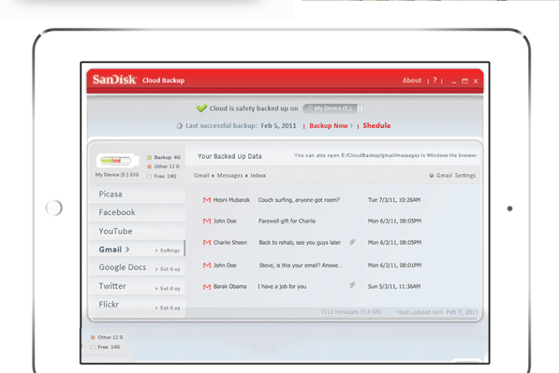559x373 pixels.
Task: Click the question mark help icon
Action: (x=435, y=80)
